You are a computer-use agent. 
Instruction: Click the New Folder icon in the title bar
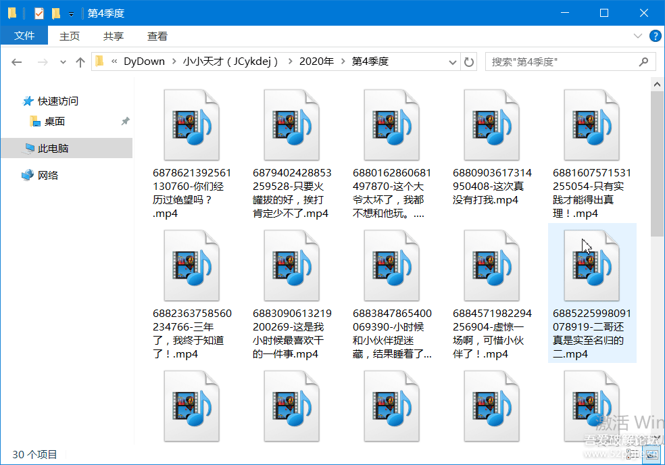[56, 14]
